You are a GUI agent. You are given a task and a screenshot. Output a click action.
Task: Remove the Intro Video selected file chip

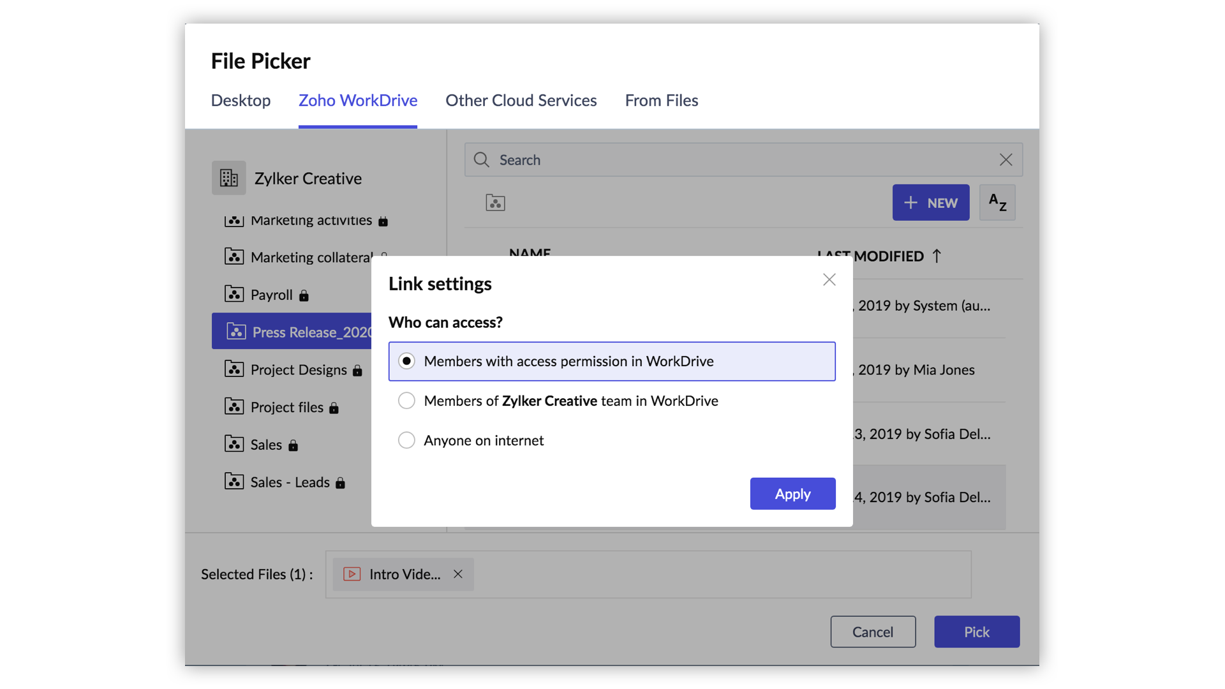(458, 574)
